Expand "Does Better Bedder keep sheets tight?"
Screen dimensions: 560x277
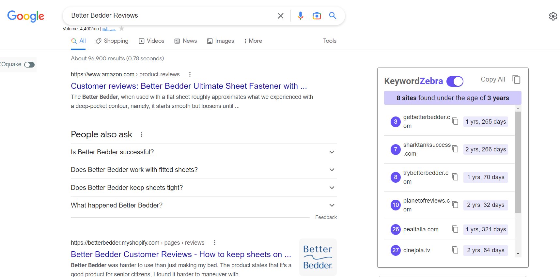(x=204, y=188)
